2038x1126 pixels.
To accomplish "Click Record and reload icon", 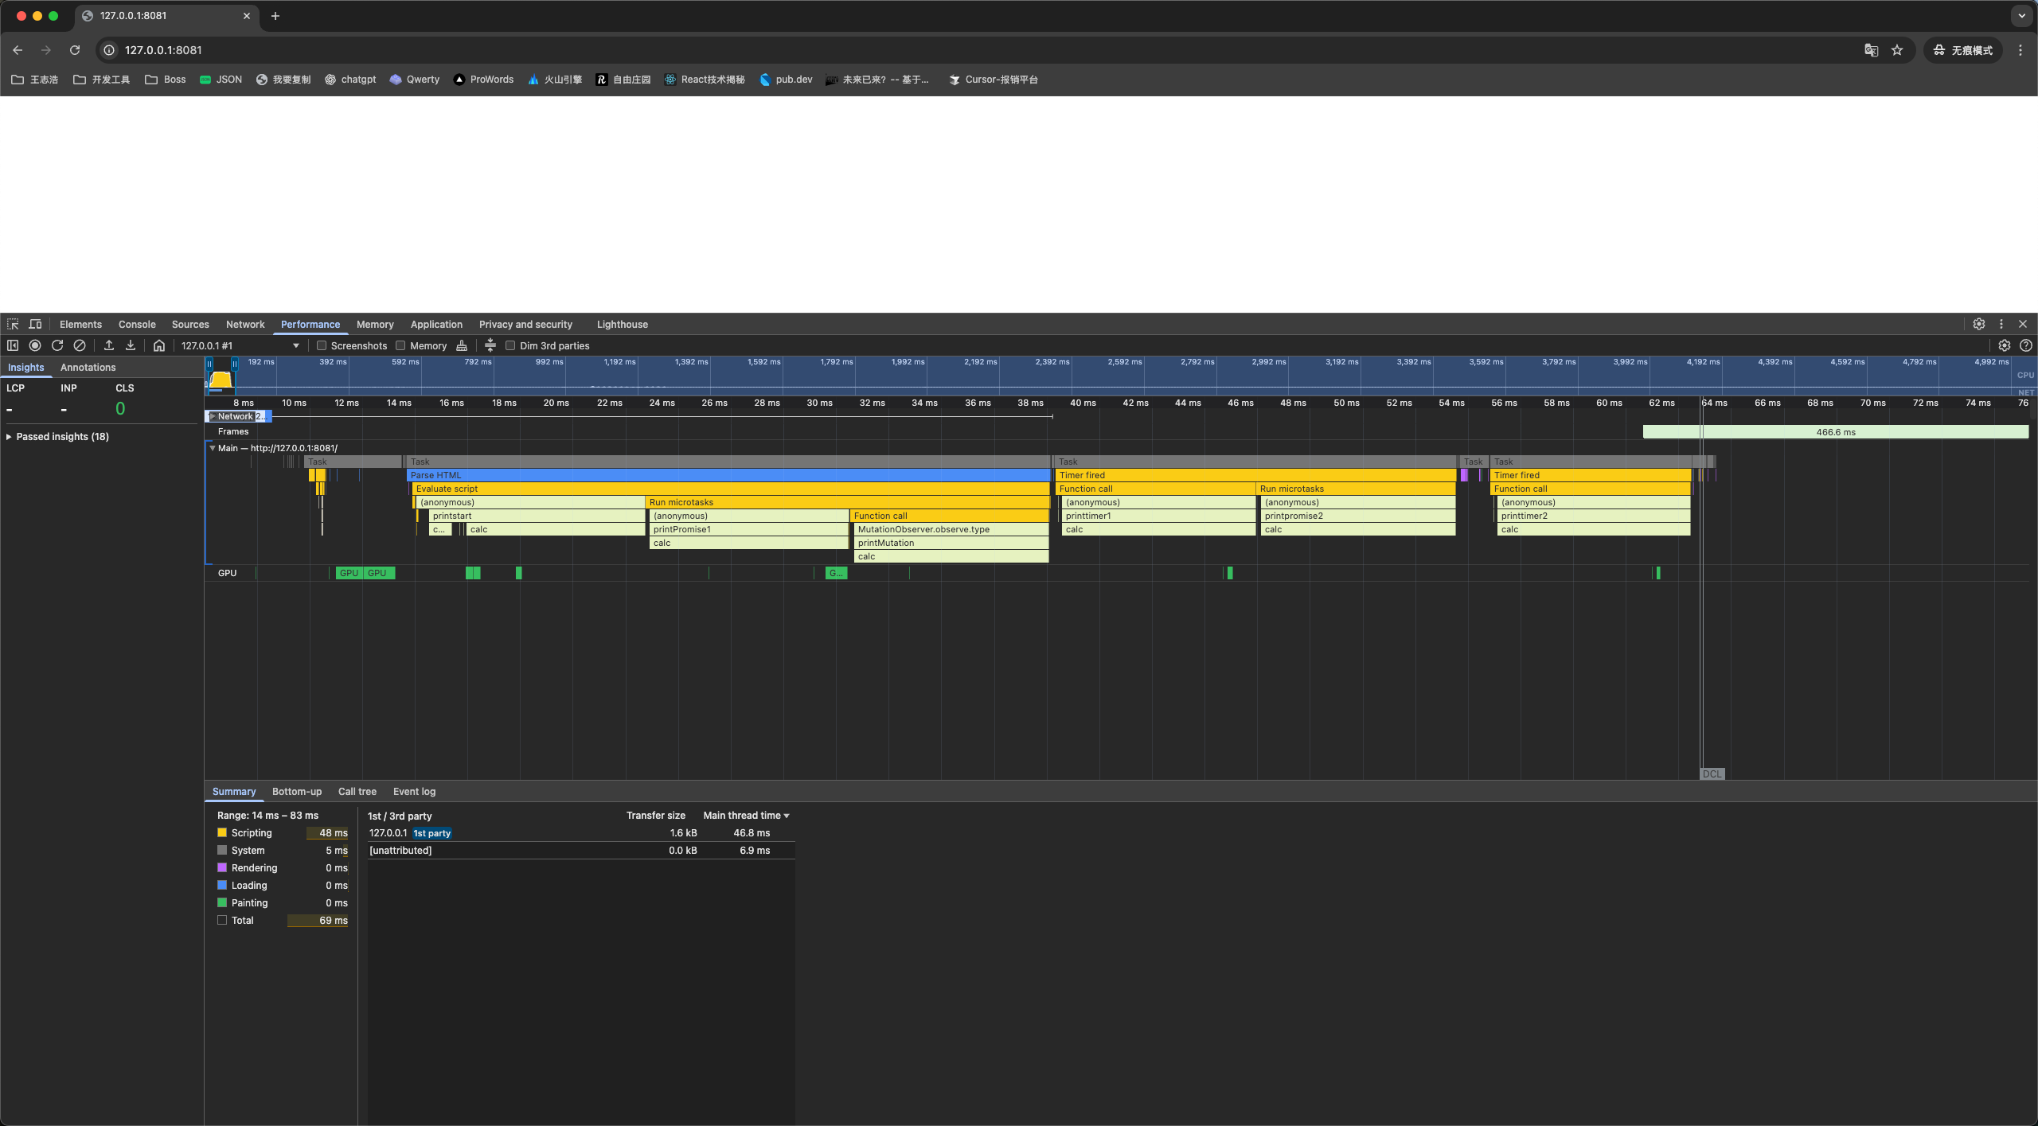I will 57,345.
